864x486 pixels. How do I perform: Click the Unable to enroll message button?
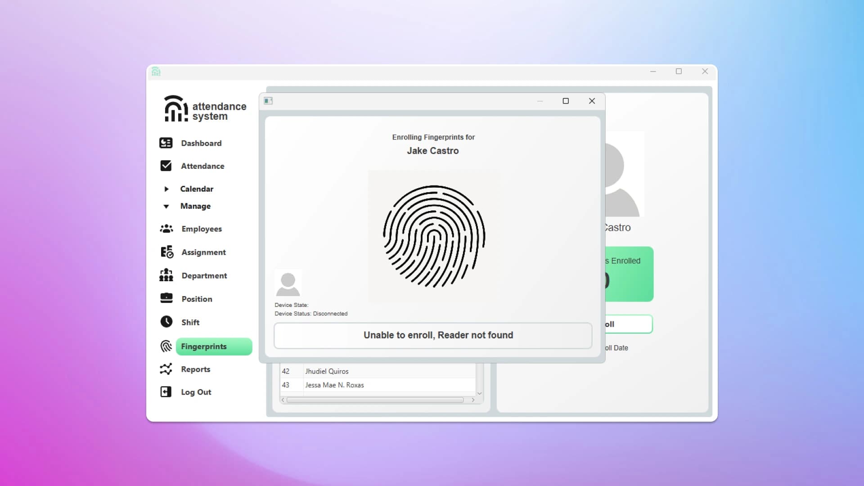(433, 335)
